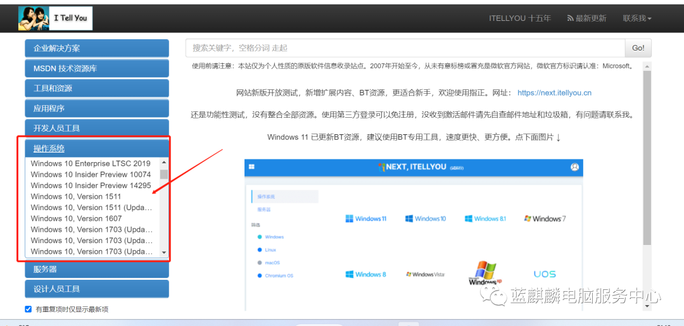Image resolution: width=684 pixels, height=326 pixels.
Task: Open the https://next.itellyou.cn link
Action: pos(554,93)
